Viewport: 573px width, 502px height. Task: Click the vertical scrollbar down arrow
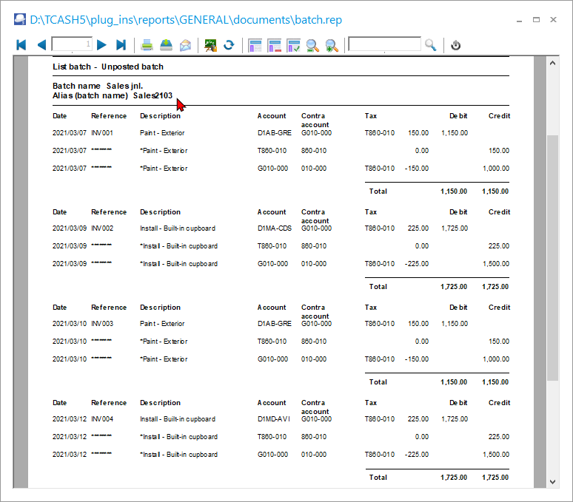552,481
